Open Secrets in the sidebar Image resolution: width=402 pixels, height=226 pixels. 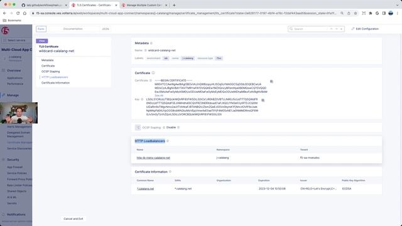(12, 203)
